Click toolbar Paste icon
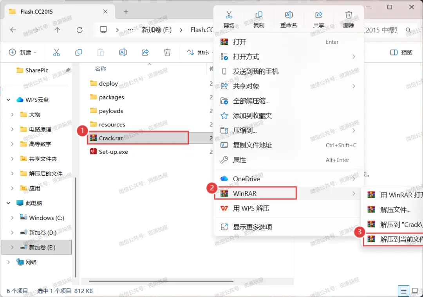This screenshot has width=423, height=297. coord(101,52)
